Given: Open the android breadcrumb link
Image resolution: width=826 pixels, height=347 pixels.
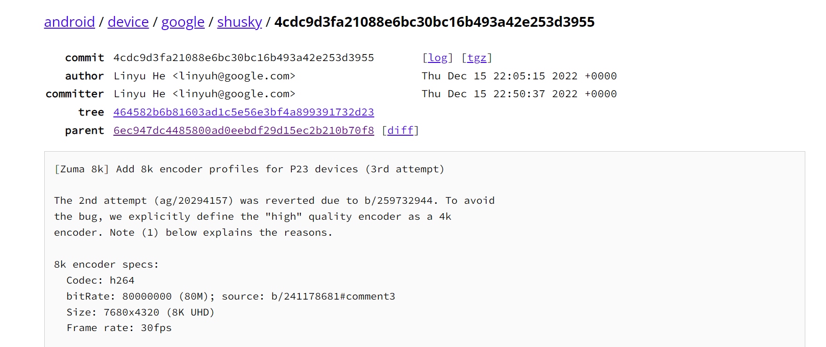Looking at the screenshot, I should pos(69,22).
